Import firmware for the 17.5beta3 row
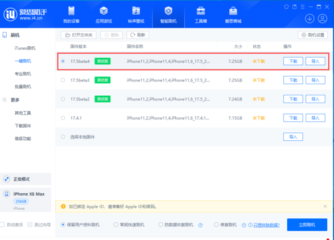 (315, 80)
